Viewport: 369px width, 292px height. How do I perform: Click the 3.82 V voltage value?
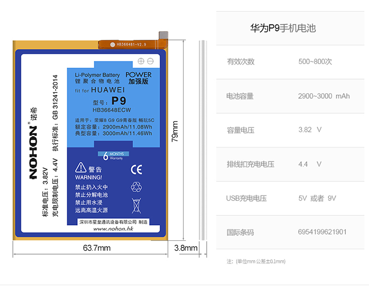point(310,130)
